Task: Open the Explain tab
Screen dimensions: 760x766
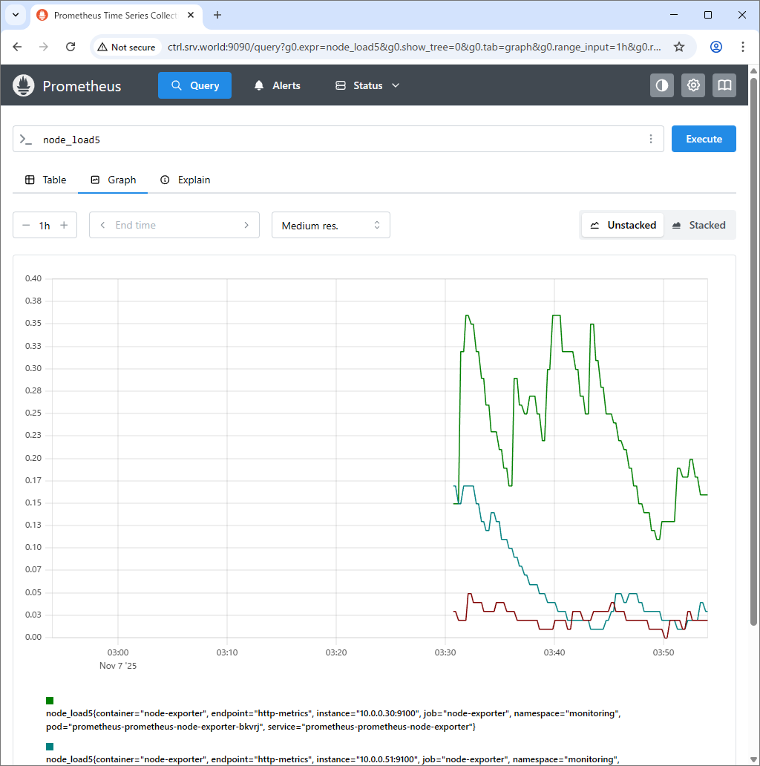Action: point(186,180)
